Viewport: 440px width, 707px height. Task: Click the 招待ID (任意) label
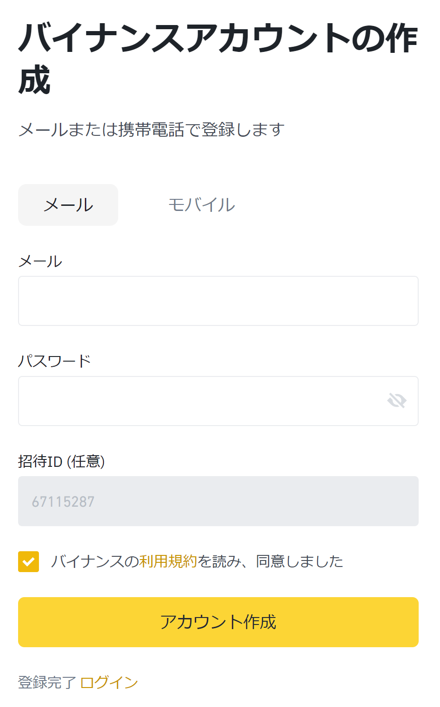click(x=62, y=461)
